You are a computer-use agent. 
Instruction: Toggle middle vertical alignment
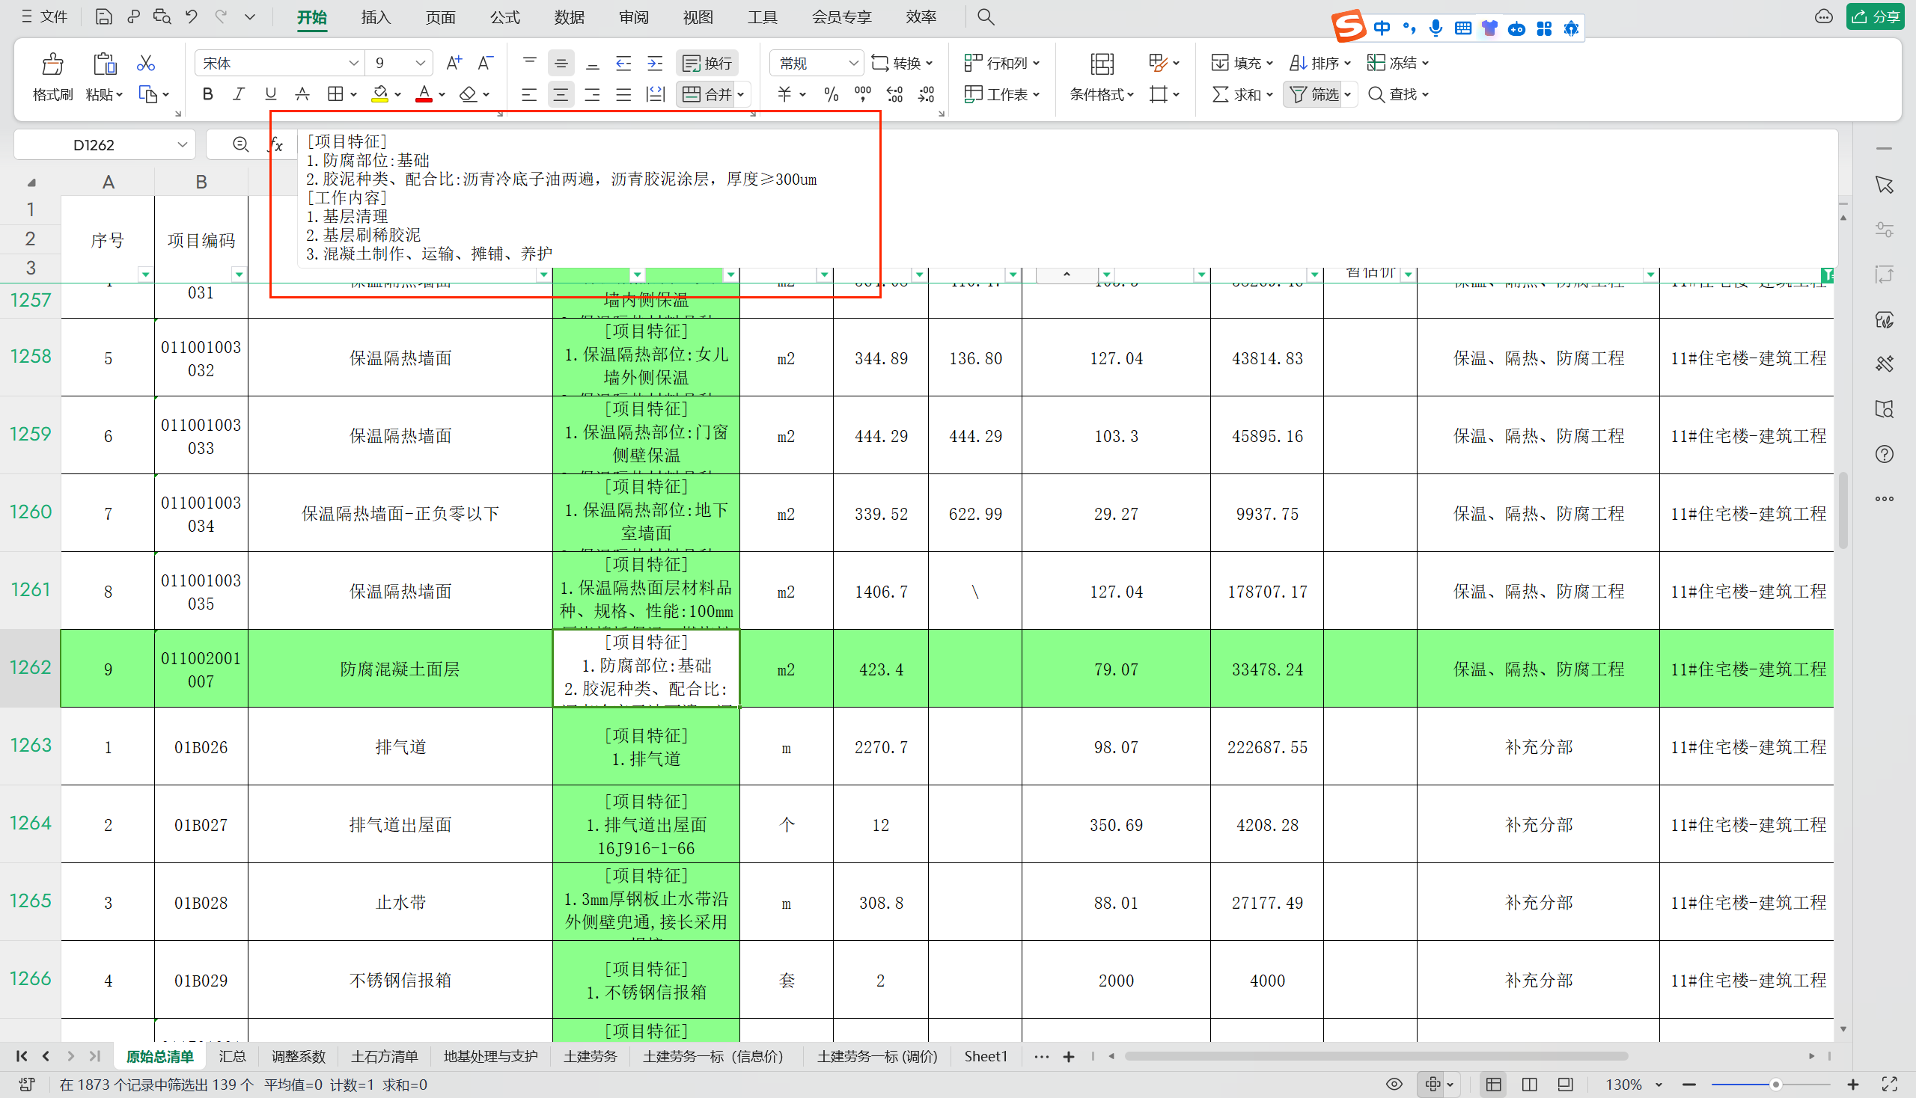(x=561, y=64)
